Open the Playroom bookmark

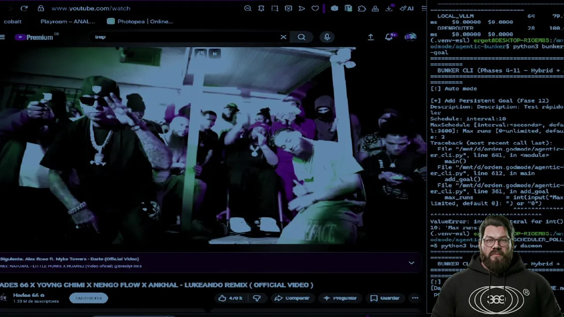tap(67, 21)
